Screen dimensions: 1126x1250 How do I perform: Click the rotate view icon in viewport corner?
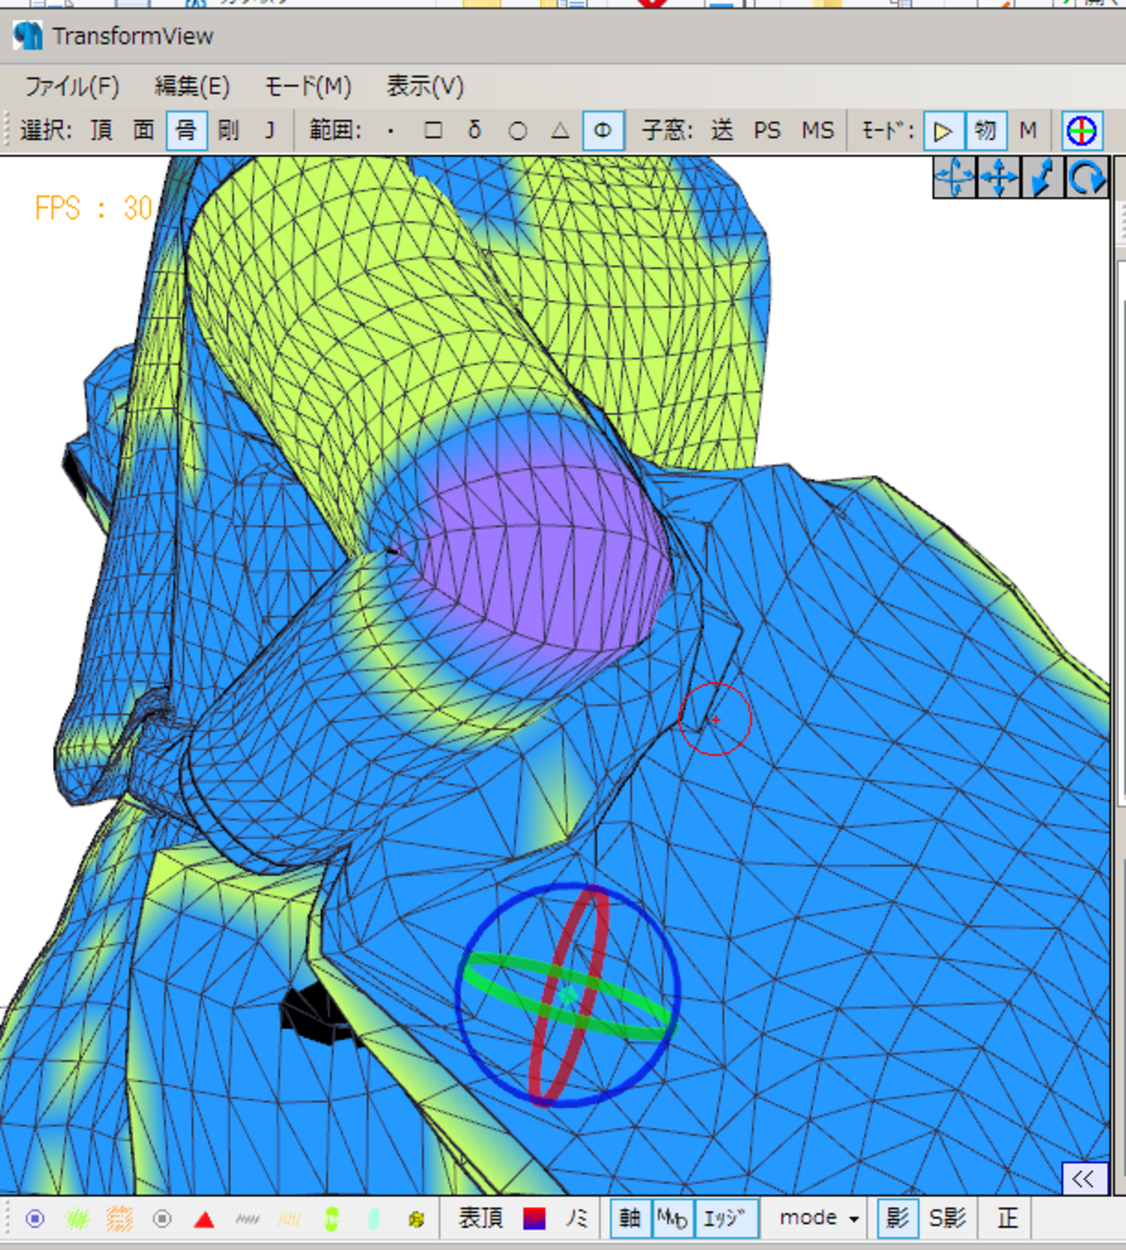[1086, 178]
